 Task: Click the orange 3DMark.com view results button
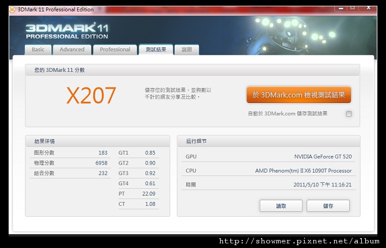298,95
